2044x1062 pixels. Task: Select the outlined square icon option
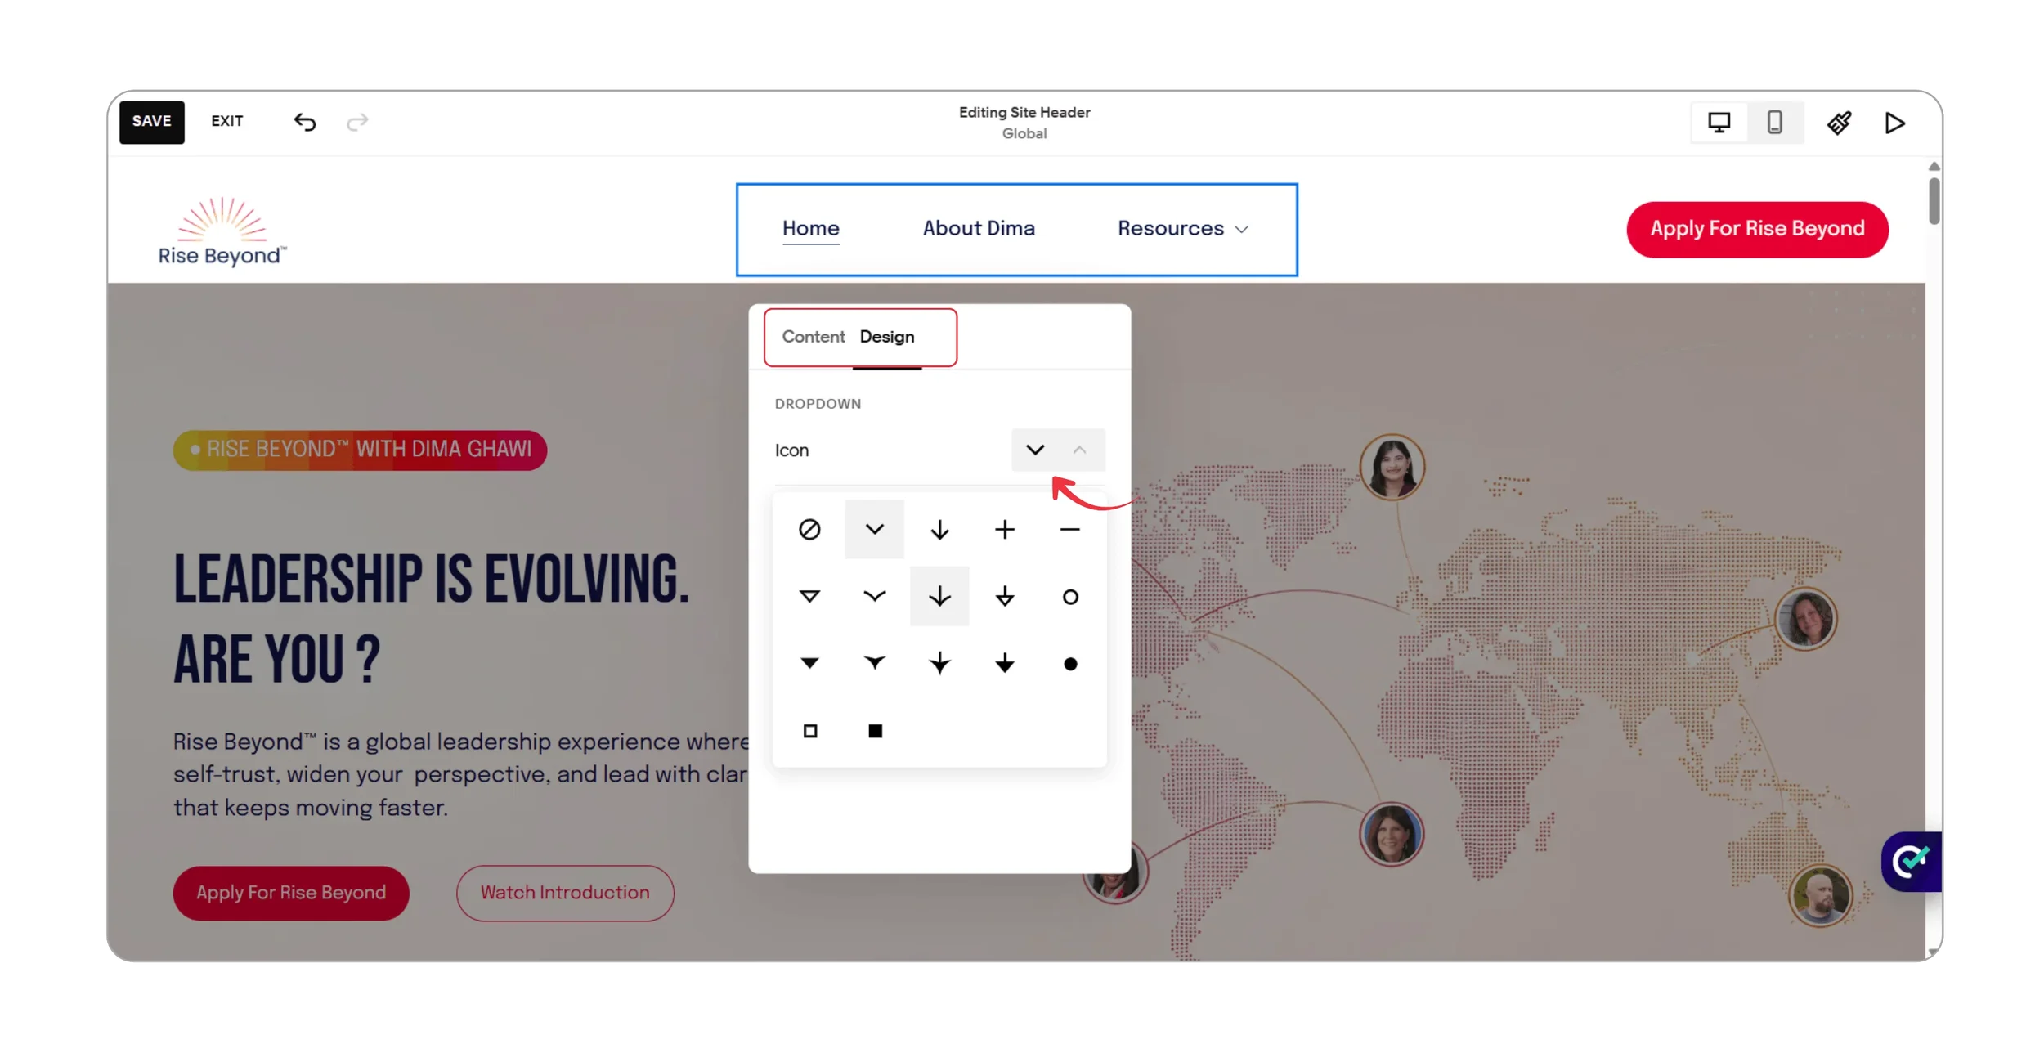coord(809,731)
